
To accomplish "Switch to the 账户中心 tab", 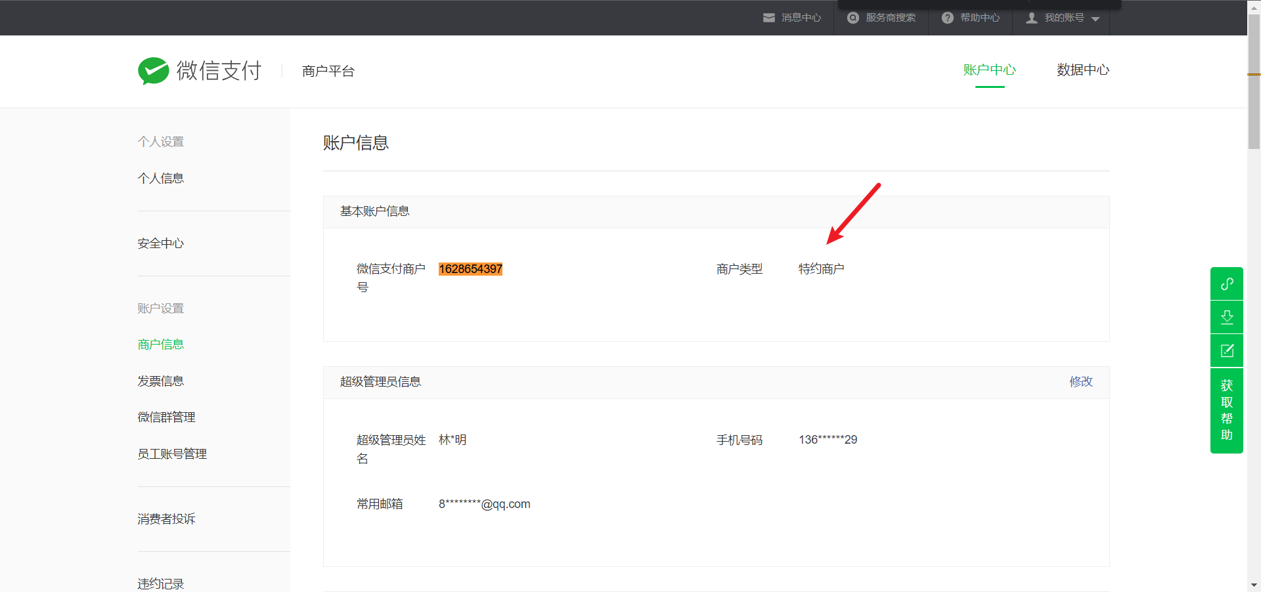I will (990, 70).
